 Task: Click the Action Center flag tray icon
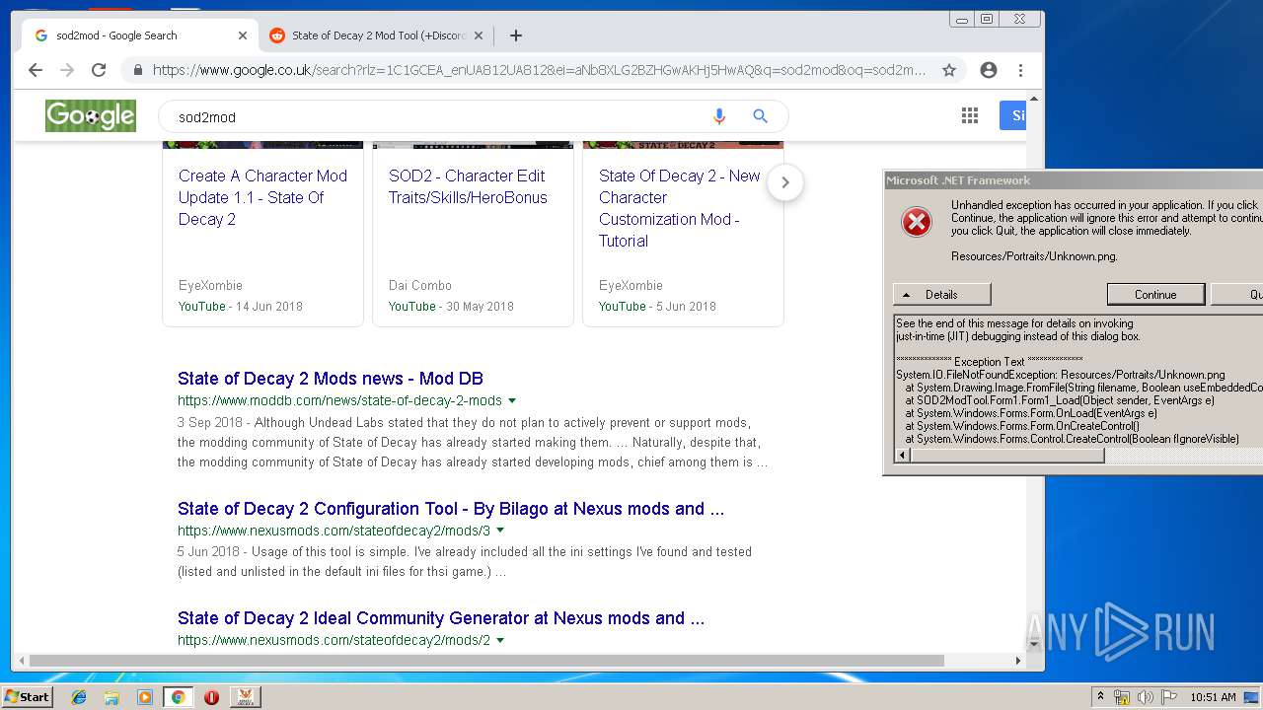(1169, 697)
